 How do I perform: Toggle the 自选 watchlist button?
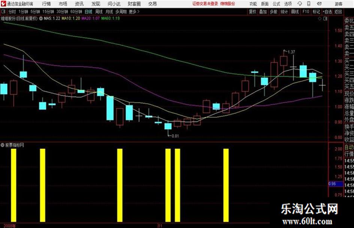tap(327, 12)
